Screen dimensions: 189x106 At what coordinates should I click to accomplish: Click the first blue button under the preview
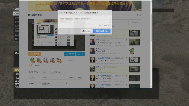[x=70, y=54]
